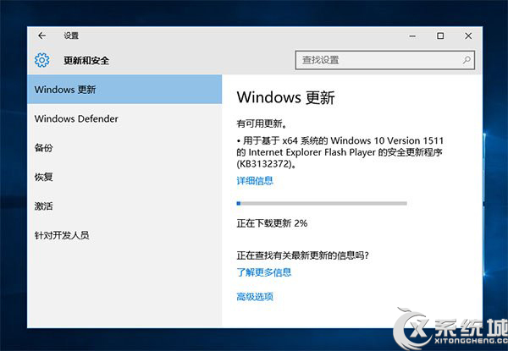Click the 设置 window title text

pyautogui.click(x=71, y=36)
